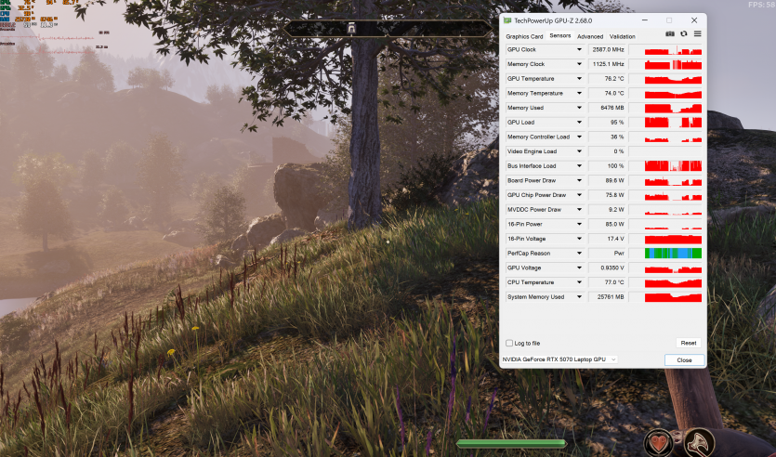Click the GPU-Z app icon in title bar
This screenshot has height=457, width=776.
coord(507,20)
